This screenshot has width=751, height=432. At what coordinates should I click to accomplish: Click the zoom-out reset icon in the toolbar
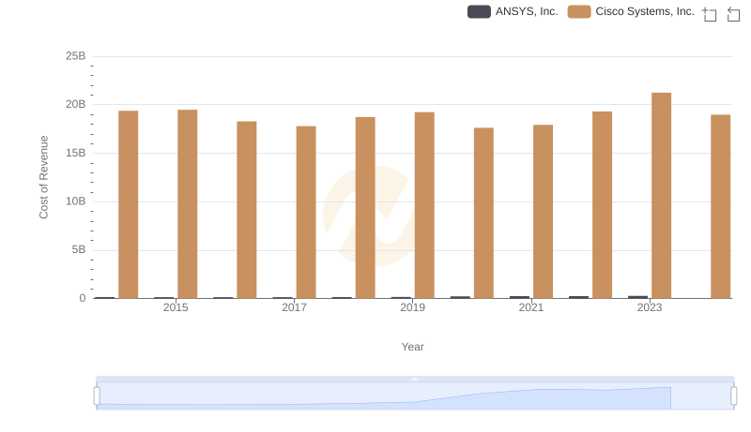tap(734, 13)
